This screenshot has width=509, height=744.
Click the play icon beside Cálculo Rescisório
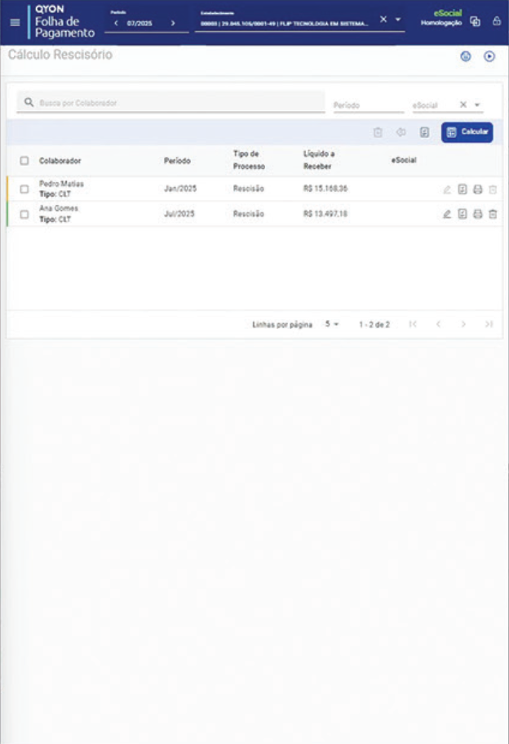[489, 56]
